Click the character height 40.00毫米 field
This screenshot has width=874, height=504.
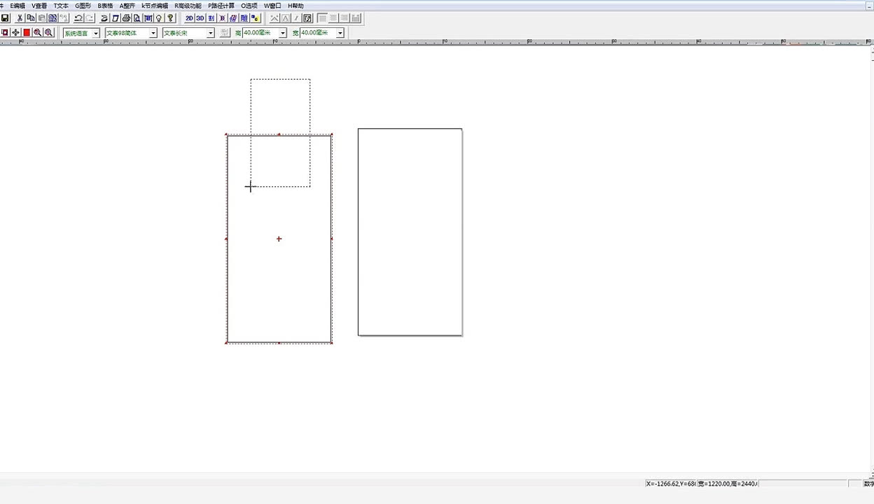click(260, 33)
